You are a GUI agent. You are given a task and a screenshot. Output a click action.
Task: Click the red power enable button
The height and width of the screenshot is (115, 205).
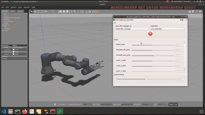pyautogui.click(x=150, y=34)
